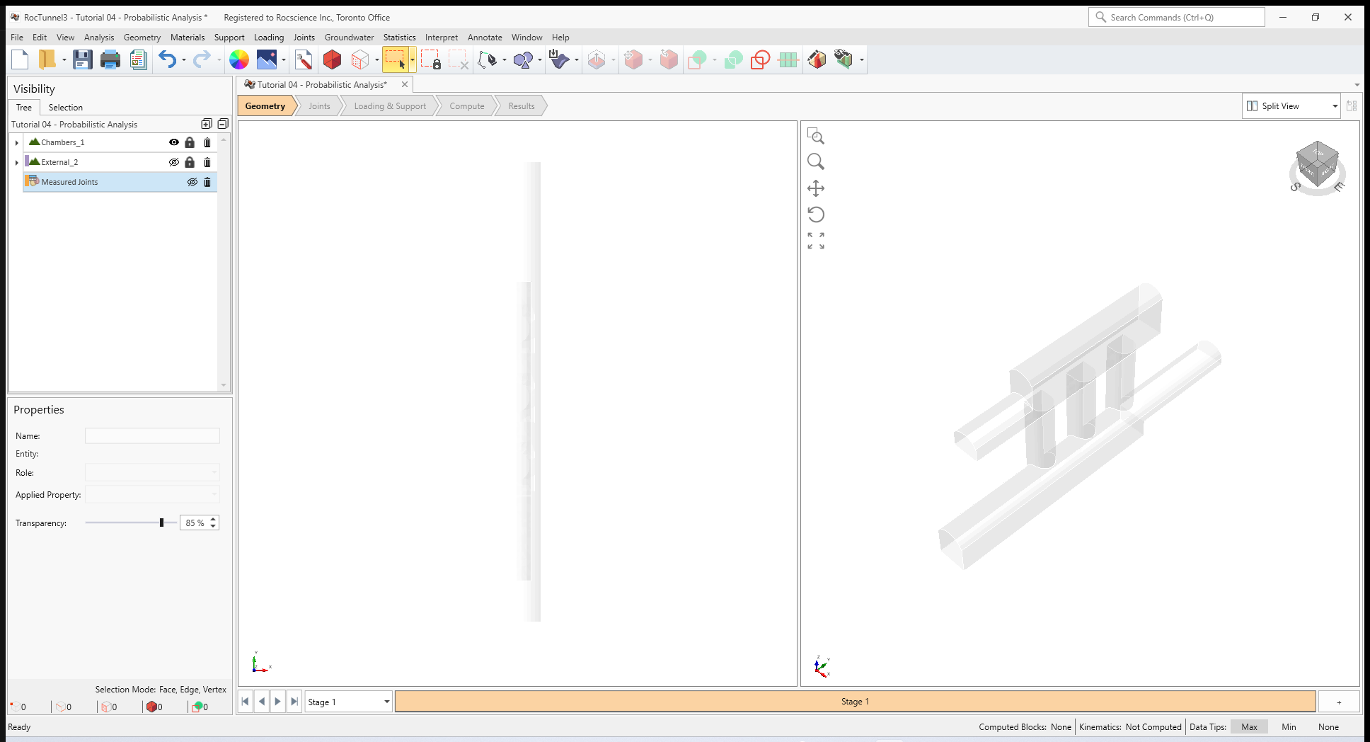Open project settings page-with-wrench icon
The height and width of the screenshot is (742, 1370).
click(x=304, y=60)
